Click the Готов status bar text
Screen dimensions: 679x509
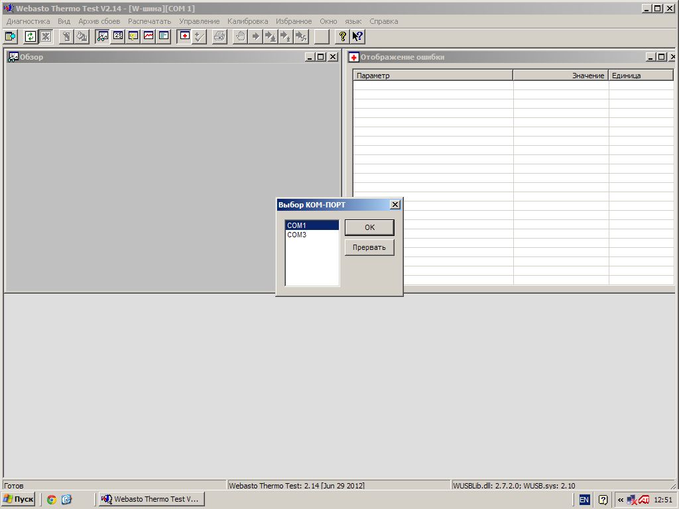pos(13,486)
